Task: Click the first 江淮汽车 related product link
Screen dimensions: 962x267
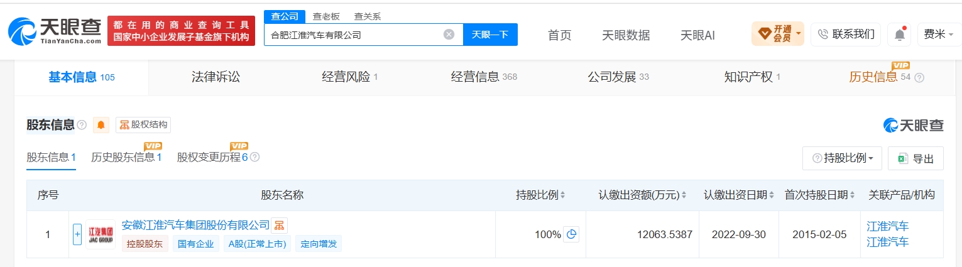Action: point(887,226)
